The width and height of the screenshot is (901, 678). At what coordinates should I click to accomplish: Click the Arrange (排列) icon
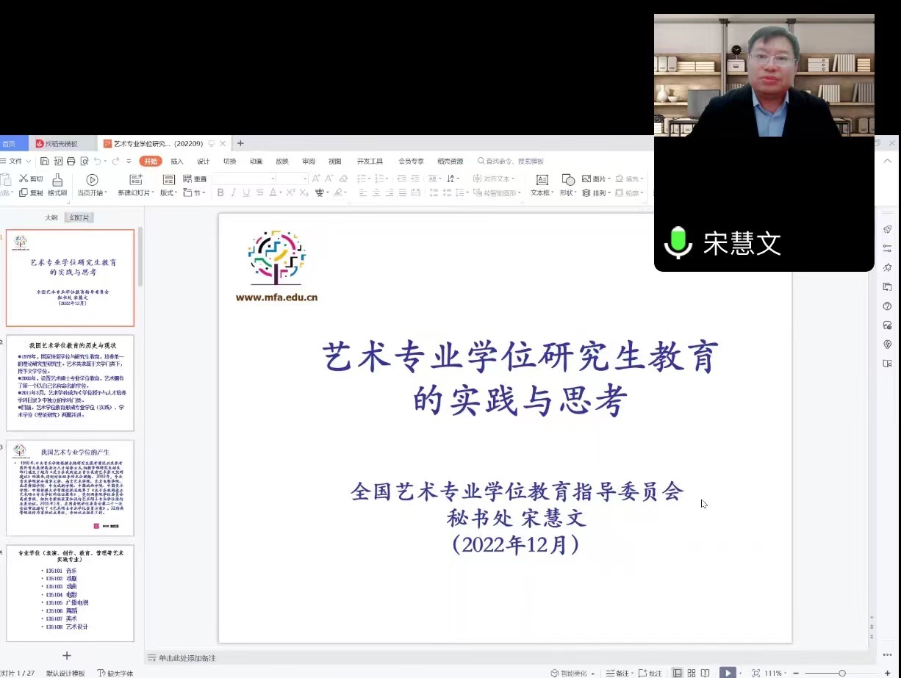tap(586, 192)
